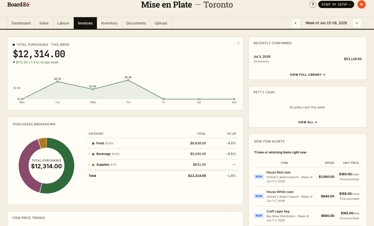The width and height of the screenshot is (374, 226).
Task: Select the Invoices tab
Action: [85, 23]
